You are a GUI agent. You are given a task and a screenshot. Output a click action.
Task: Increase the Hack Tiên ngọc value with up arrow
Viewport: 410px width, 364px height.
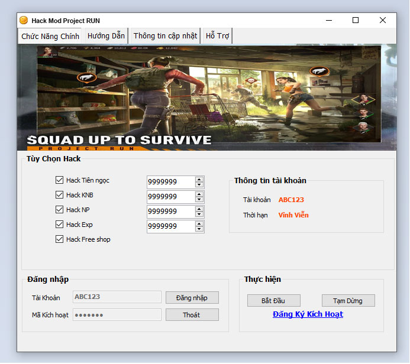[199, 180]
